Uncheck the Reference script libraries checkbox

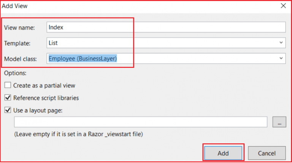click(x=8, y=97)
